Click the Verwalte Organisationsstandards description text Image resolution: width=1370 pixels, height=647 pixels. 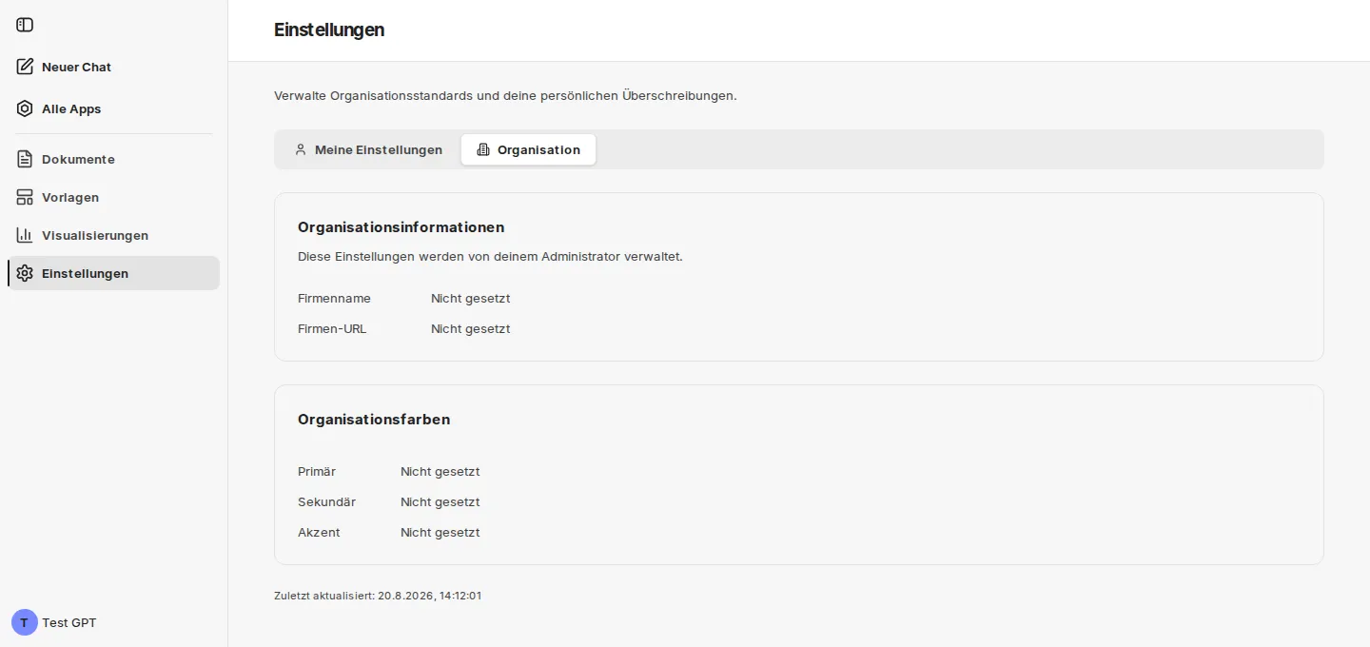[505, 96]
